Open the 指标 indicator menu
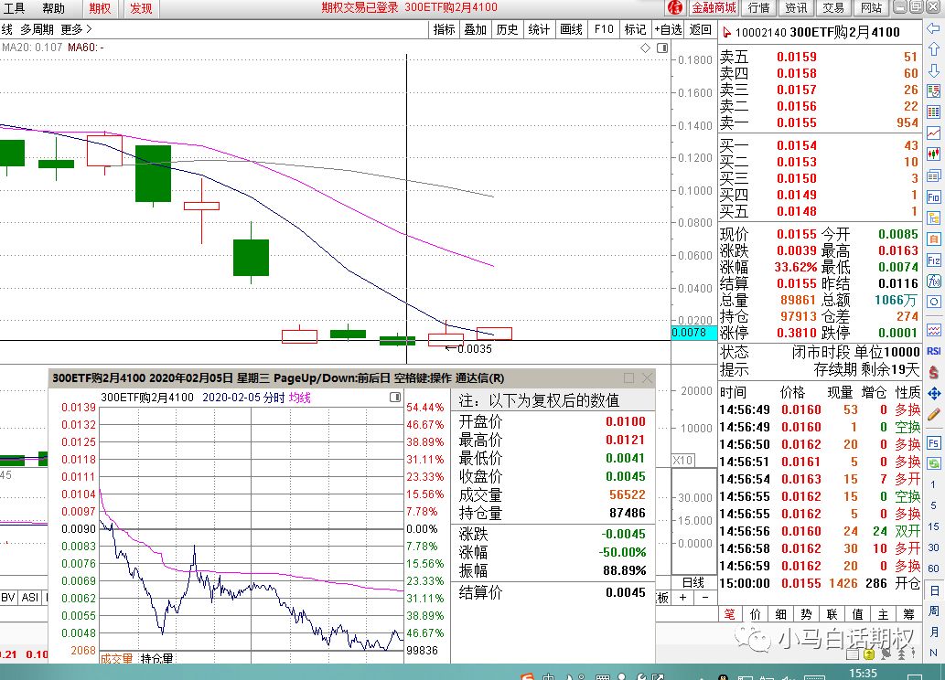Screen dimensions: 945x680 [445, 29]
